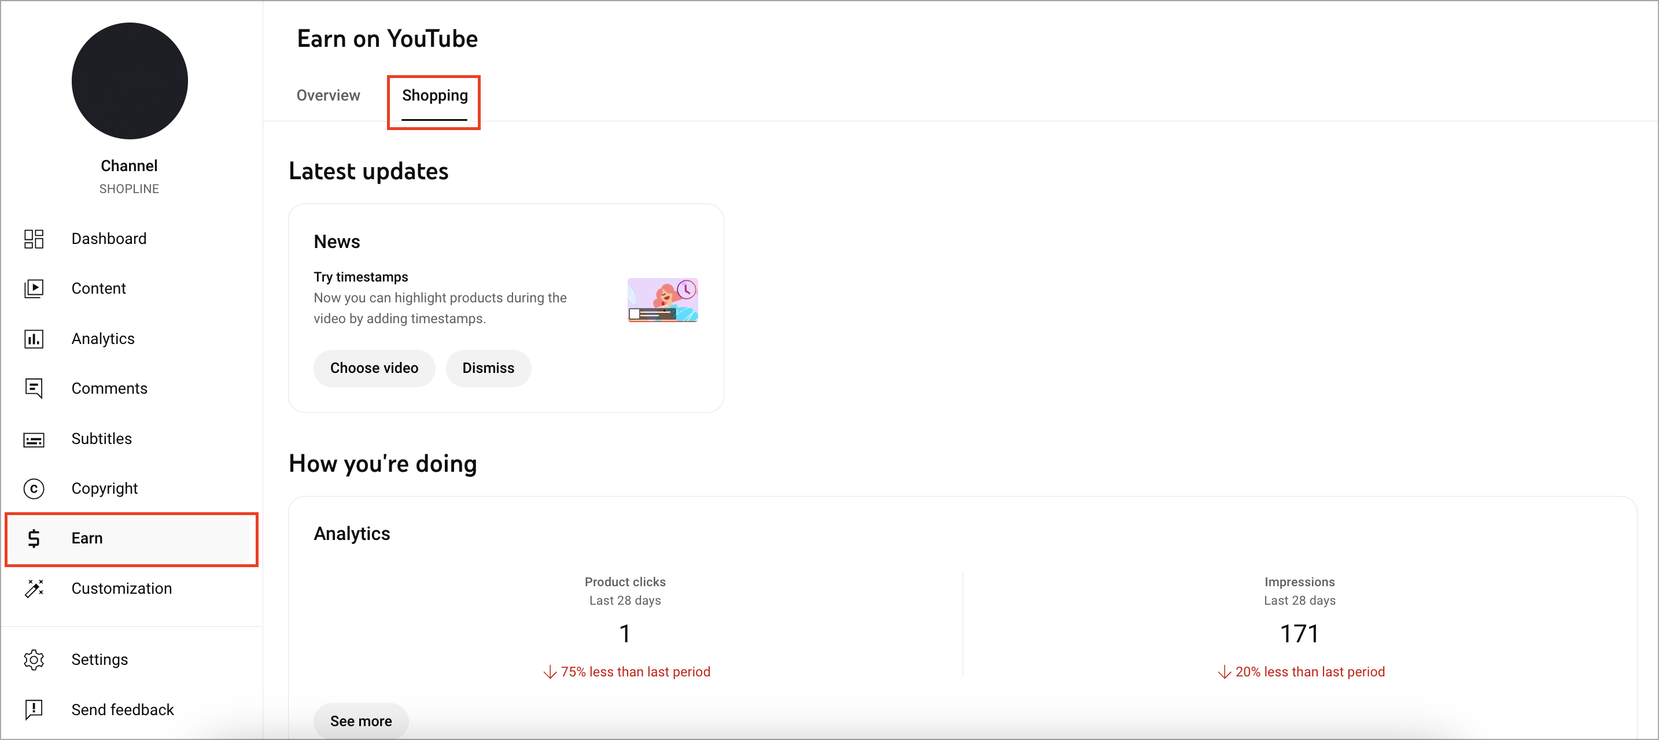Open Content in the sidebar

(x=98, y=288)
